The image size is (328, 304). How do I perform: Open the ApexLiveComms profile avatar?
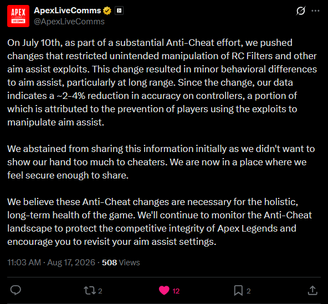click(x=18, y=16)
